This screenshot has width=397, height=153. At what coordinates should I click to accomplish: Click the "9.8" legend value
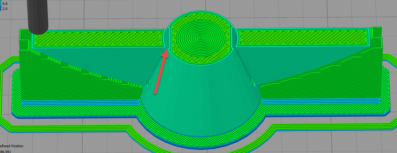tap(5, 4)
